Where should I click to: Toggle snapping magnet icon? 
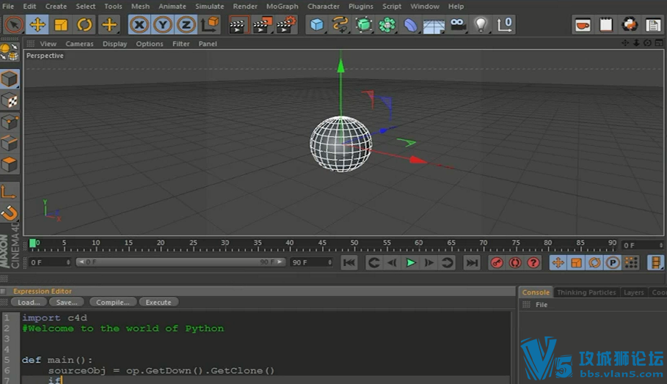[10, 213]
